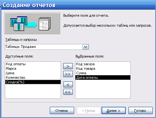The height and width of the screenshot is (118, 156).
Task: Select Скидка(%) in available fields
Action: pyautogui.click(x=33, y=82)
